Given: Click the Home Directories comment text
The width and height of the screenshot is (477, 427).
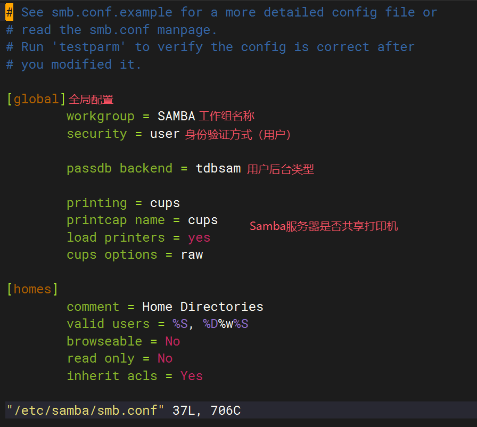Looking at the screenshot, I should [x=203, y=307].
